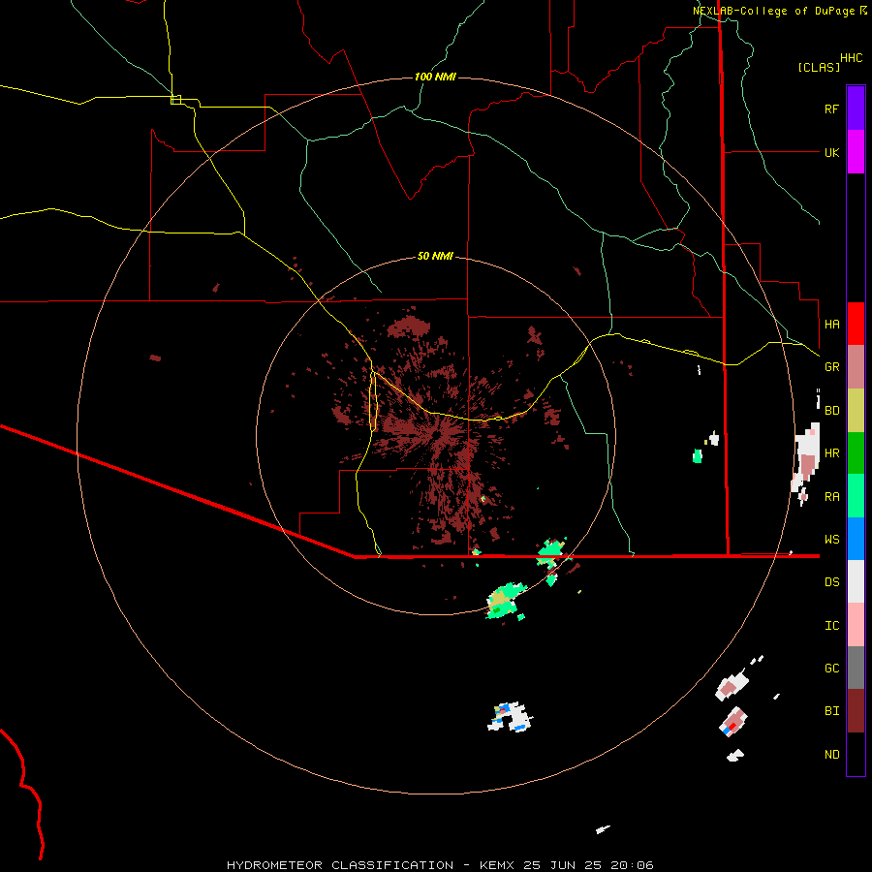Click the "BD" legend label
This screenshot has height=872, width=872.
pyautogui.click(x=831, y=411)
